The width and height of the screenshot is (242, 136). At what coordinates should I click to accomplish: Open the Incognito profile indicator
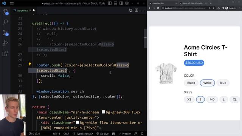click(x=230, y=8)
